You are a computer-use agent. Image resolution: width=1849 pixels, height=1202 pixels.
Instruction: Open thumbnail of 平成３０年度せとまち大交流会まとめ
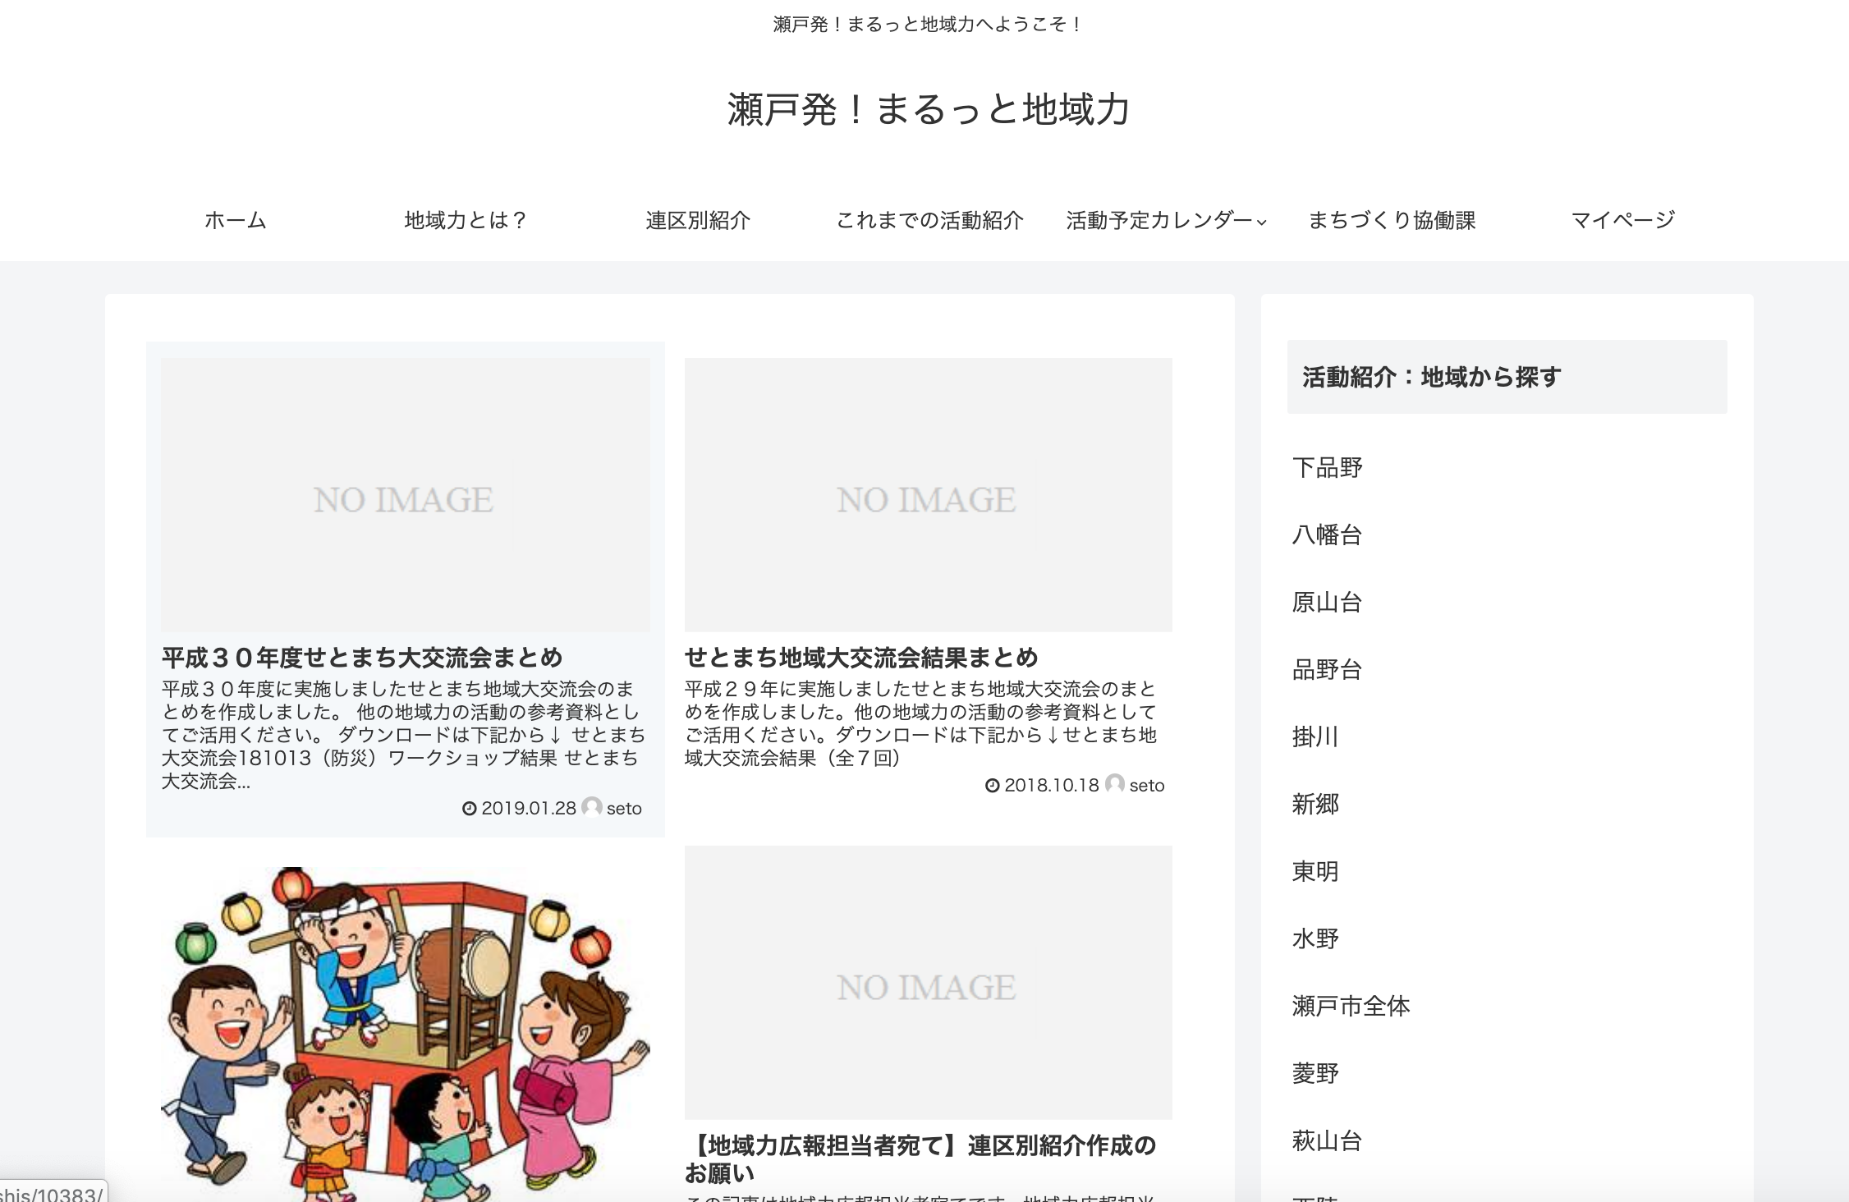(406, 494)
